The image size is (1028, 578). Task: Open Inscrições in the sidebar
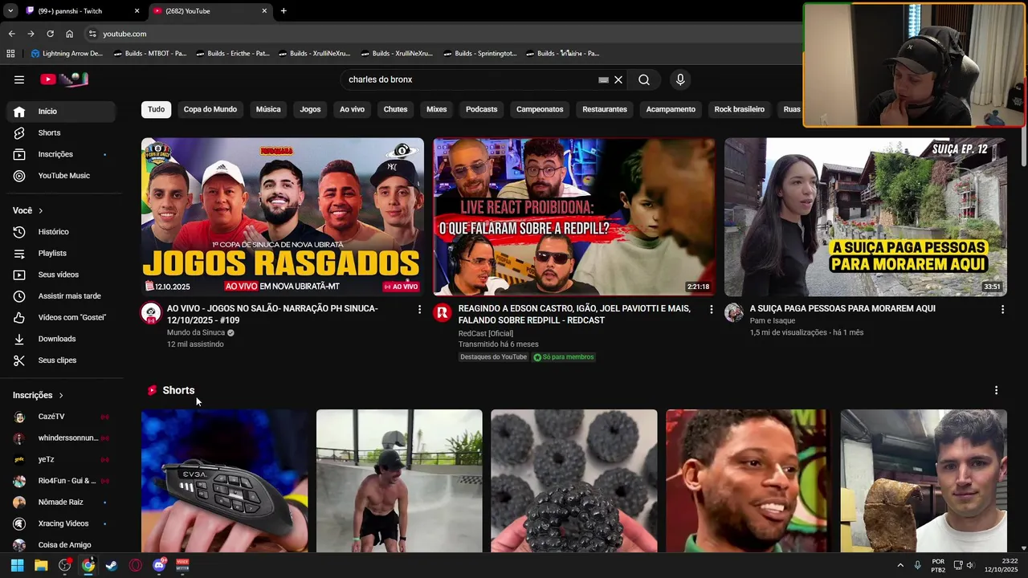62,154
